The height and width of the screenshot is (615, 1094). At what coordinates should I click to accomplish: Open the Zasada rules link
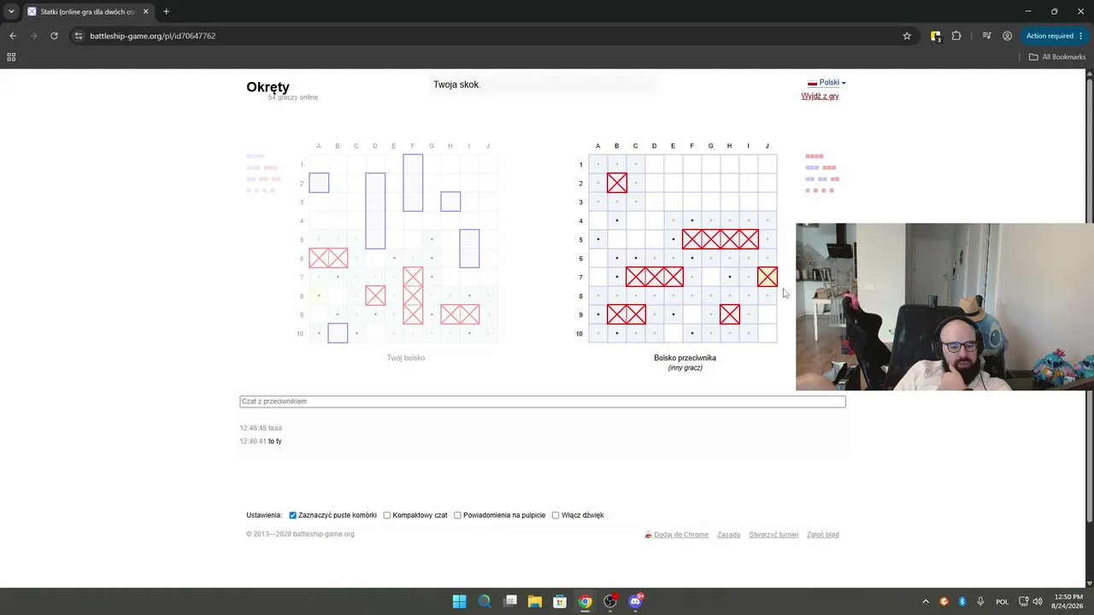pyautogui.click(x=729, y=535)
